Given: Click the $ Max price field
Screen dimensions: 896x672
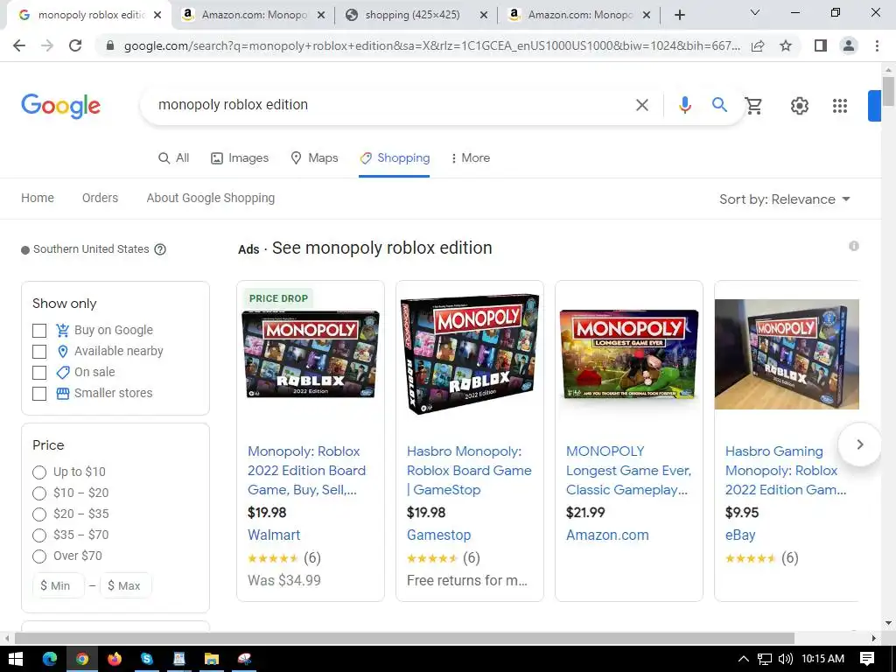Looking at the screenshot, I should pyautogui.click(x=126, y=585).
